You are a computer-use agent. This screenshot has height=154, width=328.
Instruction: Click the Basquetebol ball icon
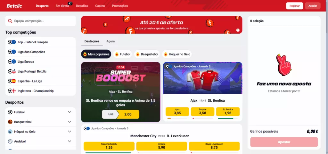[x=10, y=122]
